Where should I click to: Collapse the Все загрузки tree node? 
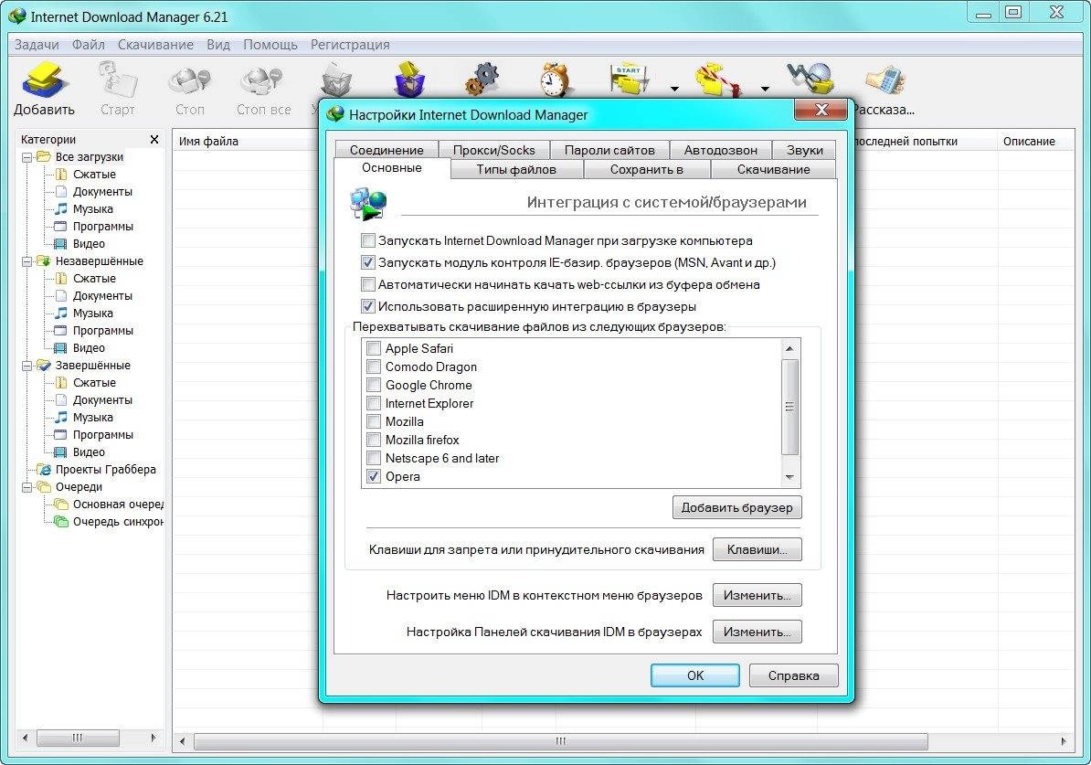26,157
